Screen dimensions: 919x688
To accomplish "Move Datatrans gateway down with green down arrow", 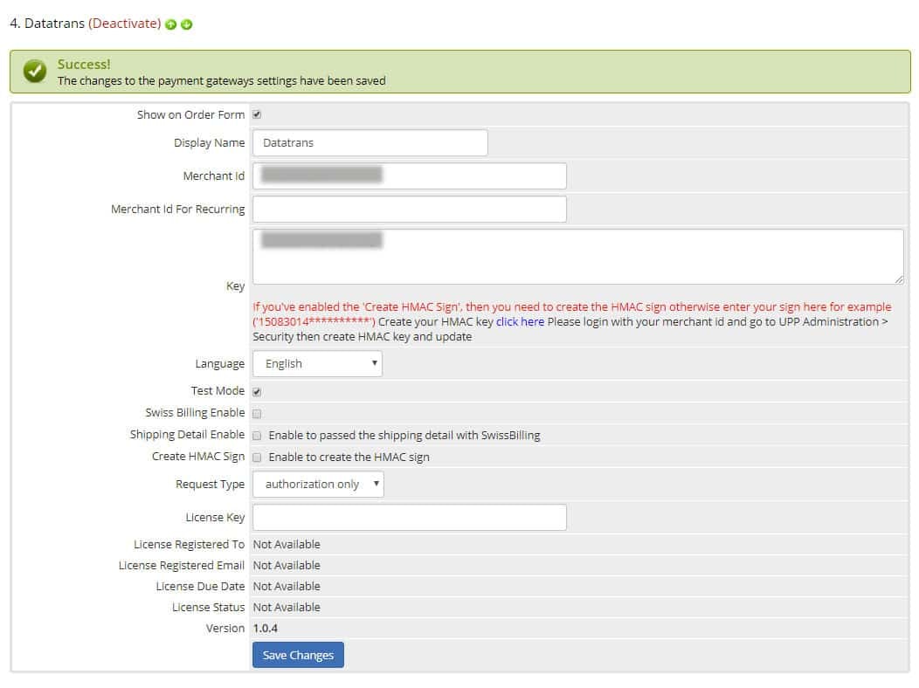I will pyautogui.click(x=186, y=24).
